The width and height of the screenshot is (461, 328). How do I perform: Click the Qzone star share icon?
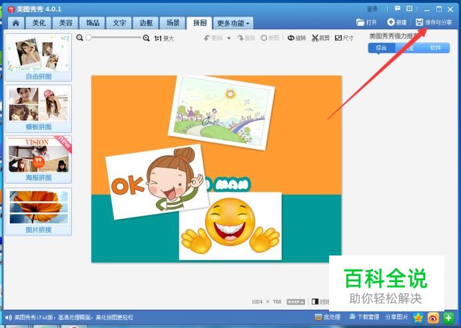[418, 317]
